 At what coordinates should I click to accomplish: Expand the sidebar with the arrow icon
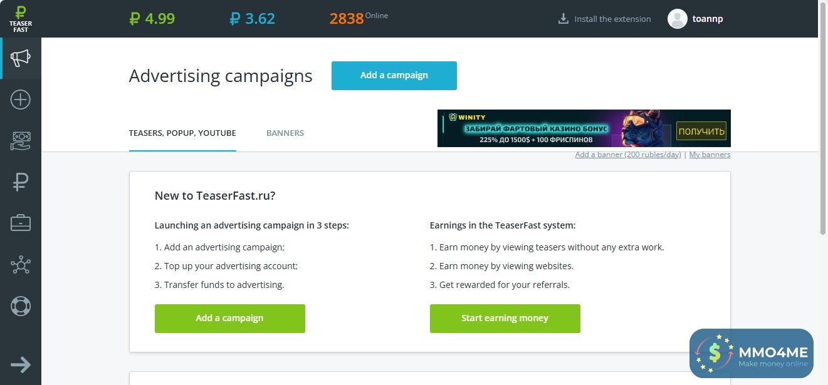point(21,365)
